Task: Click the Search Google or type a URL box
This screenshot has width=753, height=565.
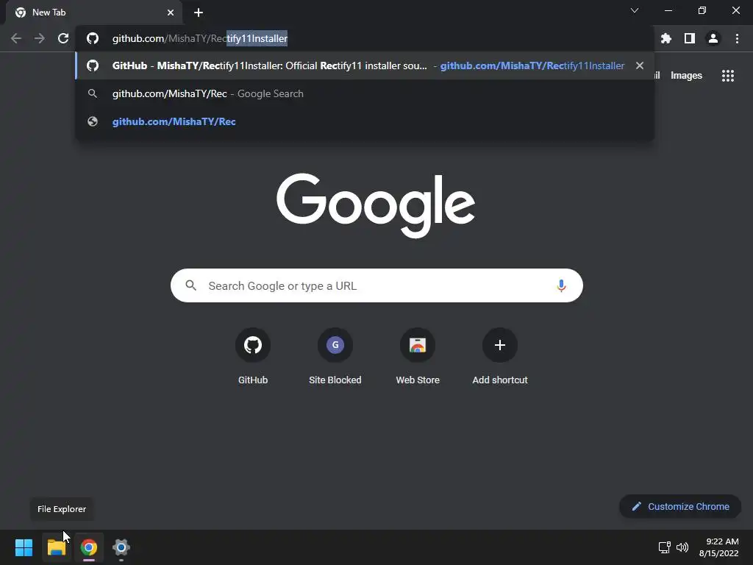Action: 376,286
